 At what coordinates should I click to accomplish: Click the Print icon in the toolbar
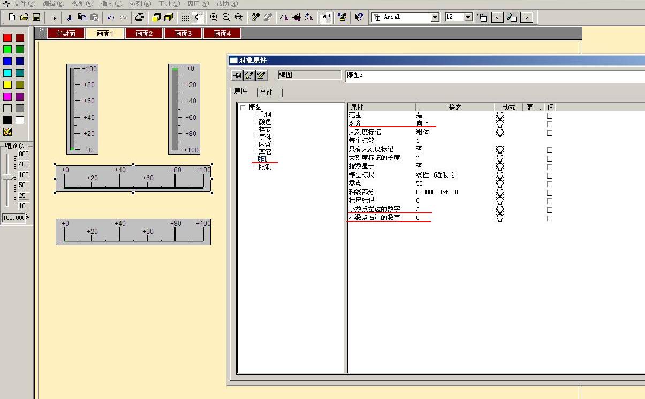pyautogui.click(x=140, y=18)
